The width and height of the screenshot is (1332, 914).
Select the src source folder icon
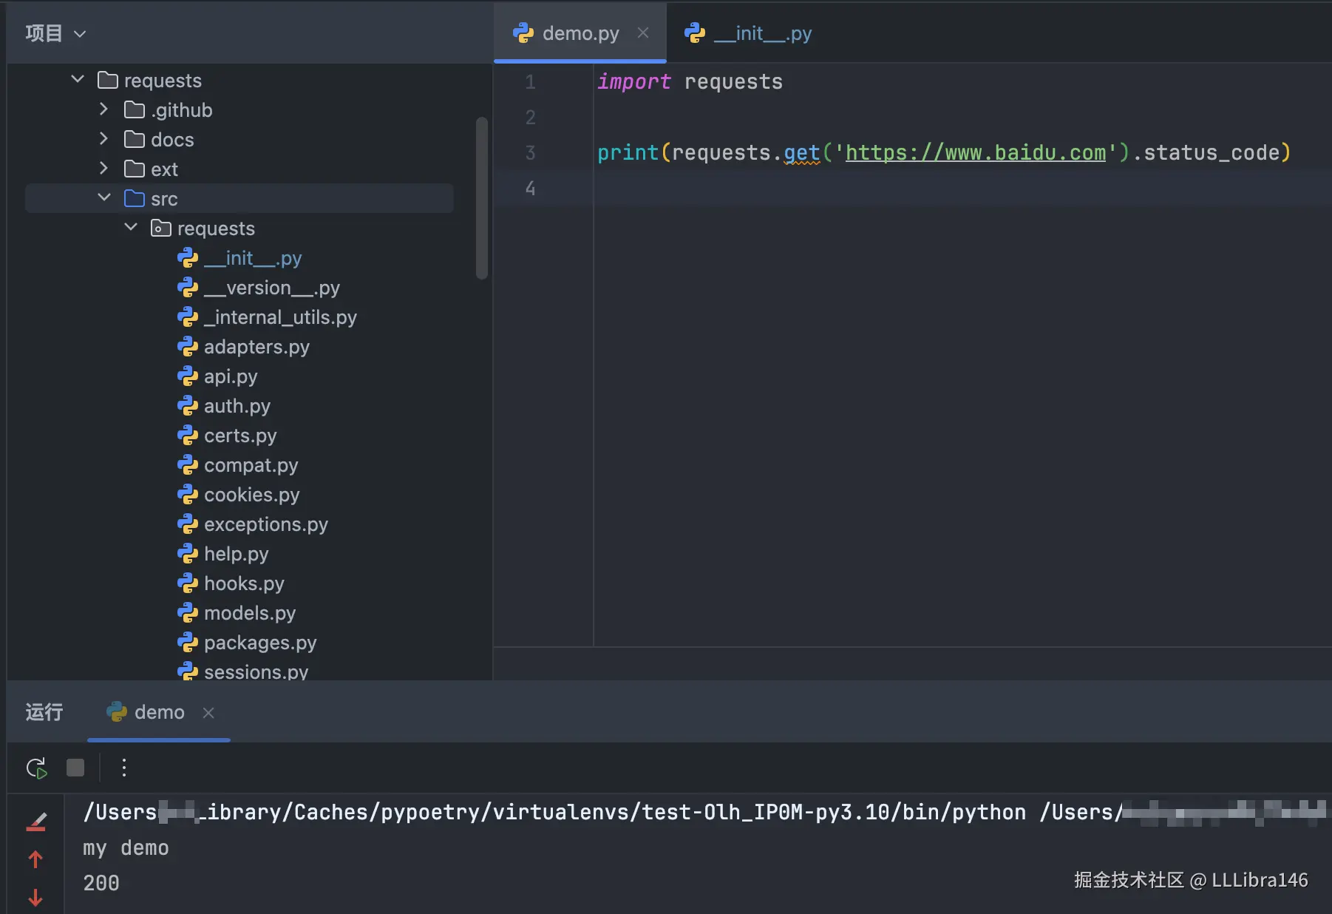tap(135, 198)
